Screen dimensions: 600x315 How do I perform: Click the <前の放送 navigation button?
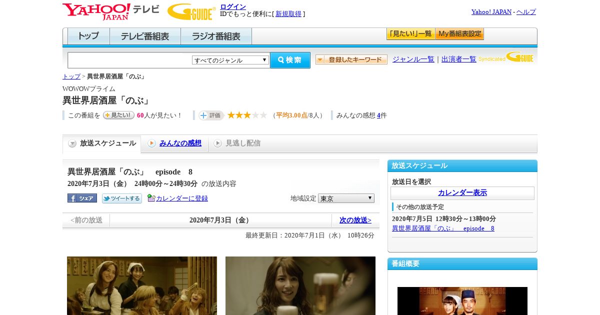click(86, 220)
